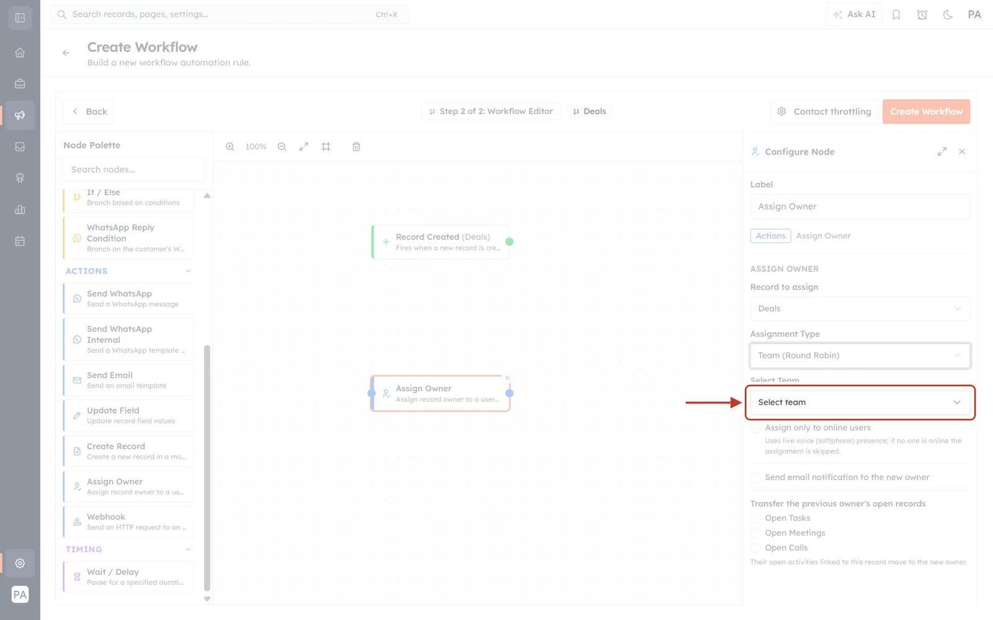Open the settings gear in sidebar

pyautogui.click(x=20, y=563)
